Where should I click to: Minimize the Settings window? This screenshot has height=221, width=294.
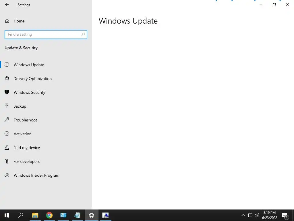tap(261, 5)
